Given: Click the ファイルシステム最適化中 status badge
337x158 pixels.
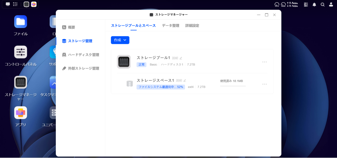Looking at the screenshot, I should [161, 87].
